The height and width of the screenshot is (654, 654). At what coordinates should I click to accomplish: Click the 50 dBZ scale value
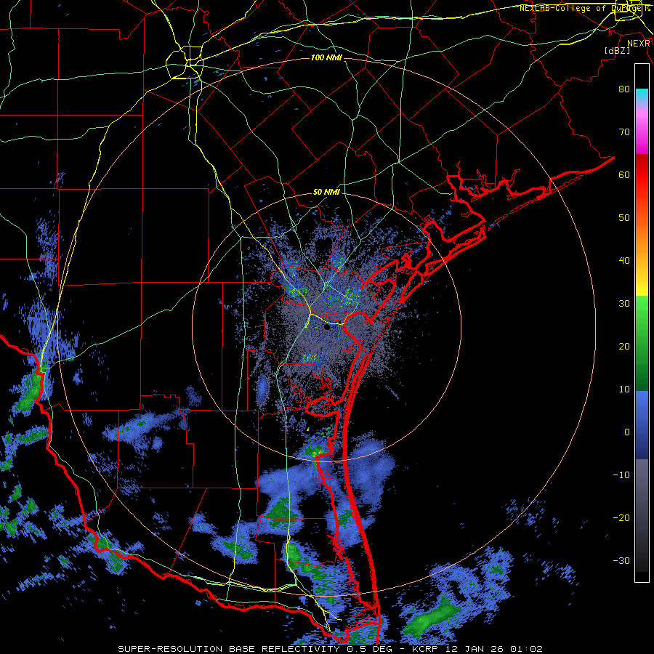click(x=624, y=218)
